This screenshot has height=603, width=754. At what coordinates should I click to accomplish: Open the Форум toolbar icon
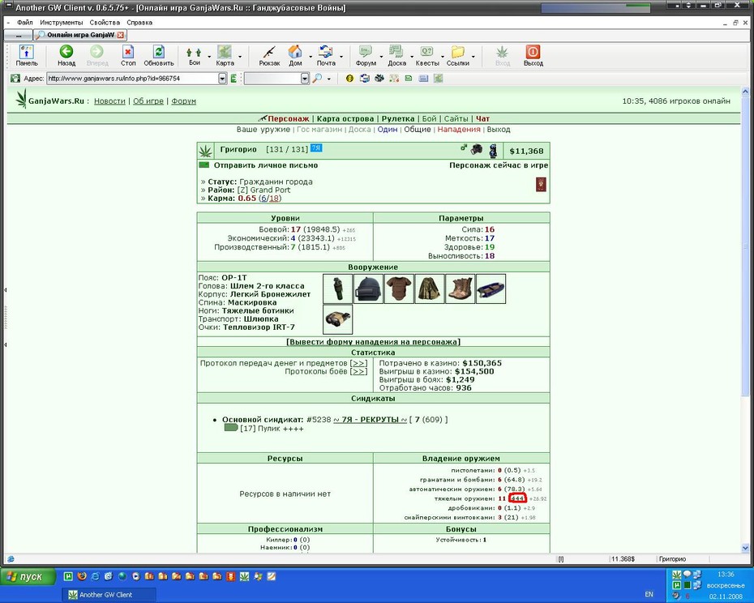[366, 55]
